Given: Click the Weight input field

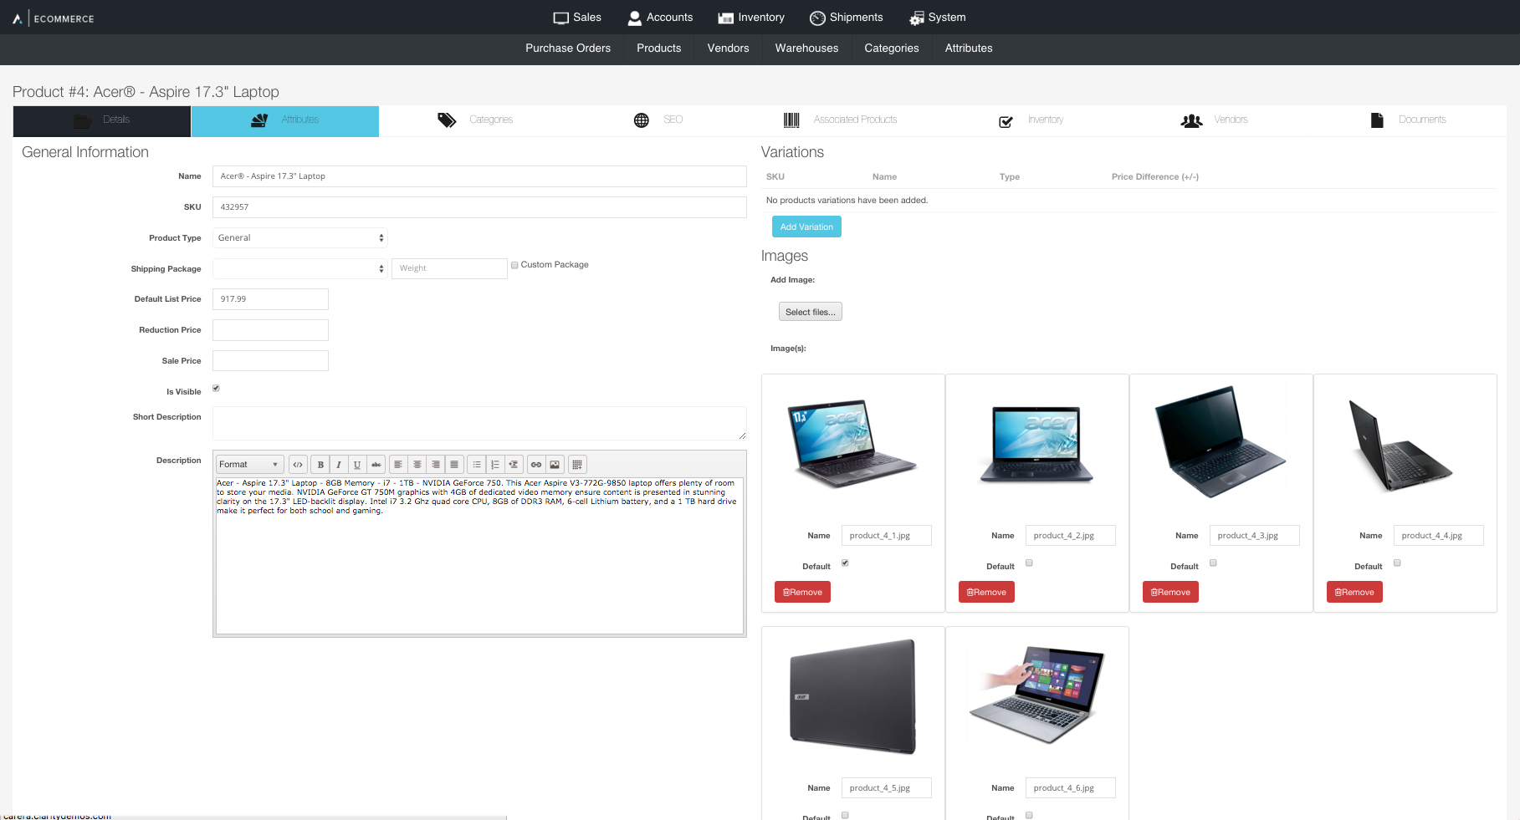Looking at the screenshot, I should pos(449,268).
